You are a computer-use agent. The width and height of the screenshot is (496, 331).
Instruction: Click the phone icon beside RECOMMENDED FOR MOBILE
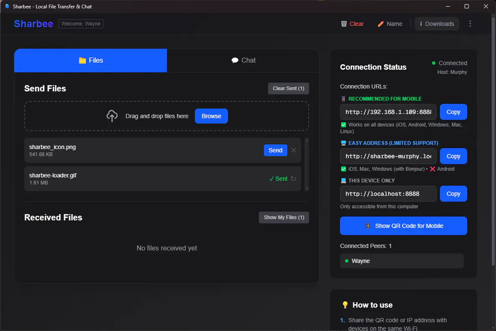pyautogui.click(x=343, y=99)
